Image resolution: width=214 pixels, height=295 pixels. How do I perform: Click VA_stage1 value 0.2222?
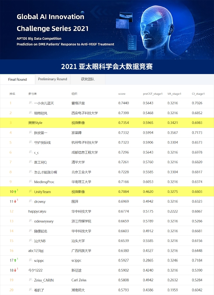point(173,211)
